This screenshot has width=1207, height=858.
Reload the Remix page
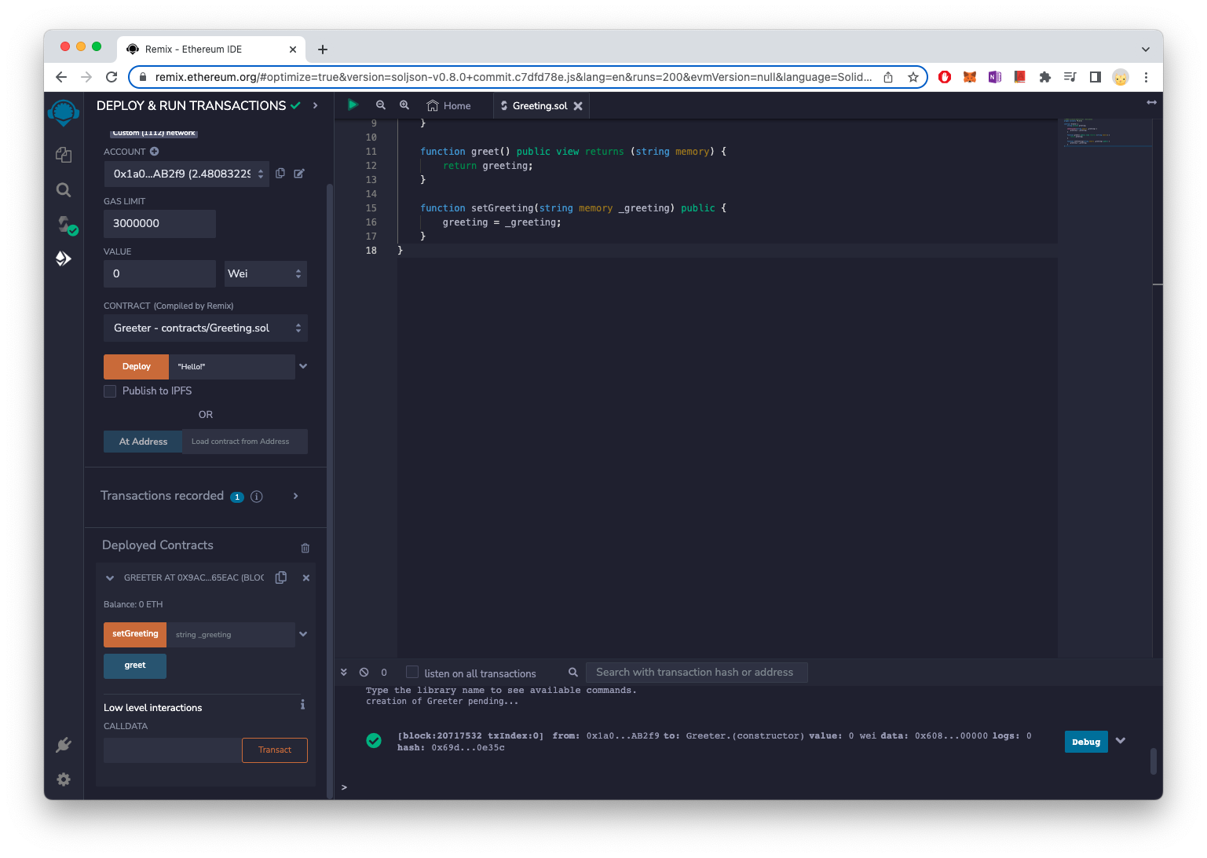(x=112, y=77)
